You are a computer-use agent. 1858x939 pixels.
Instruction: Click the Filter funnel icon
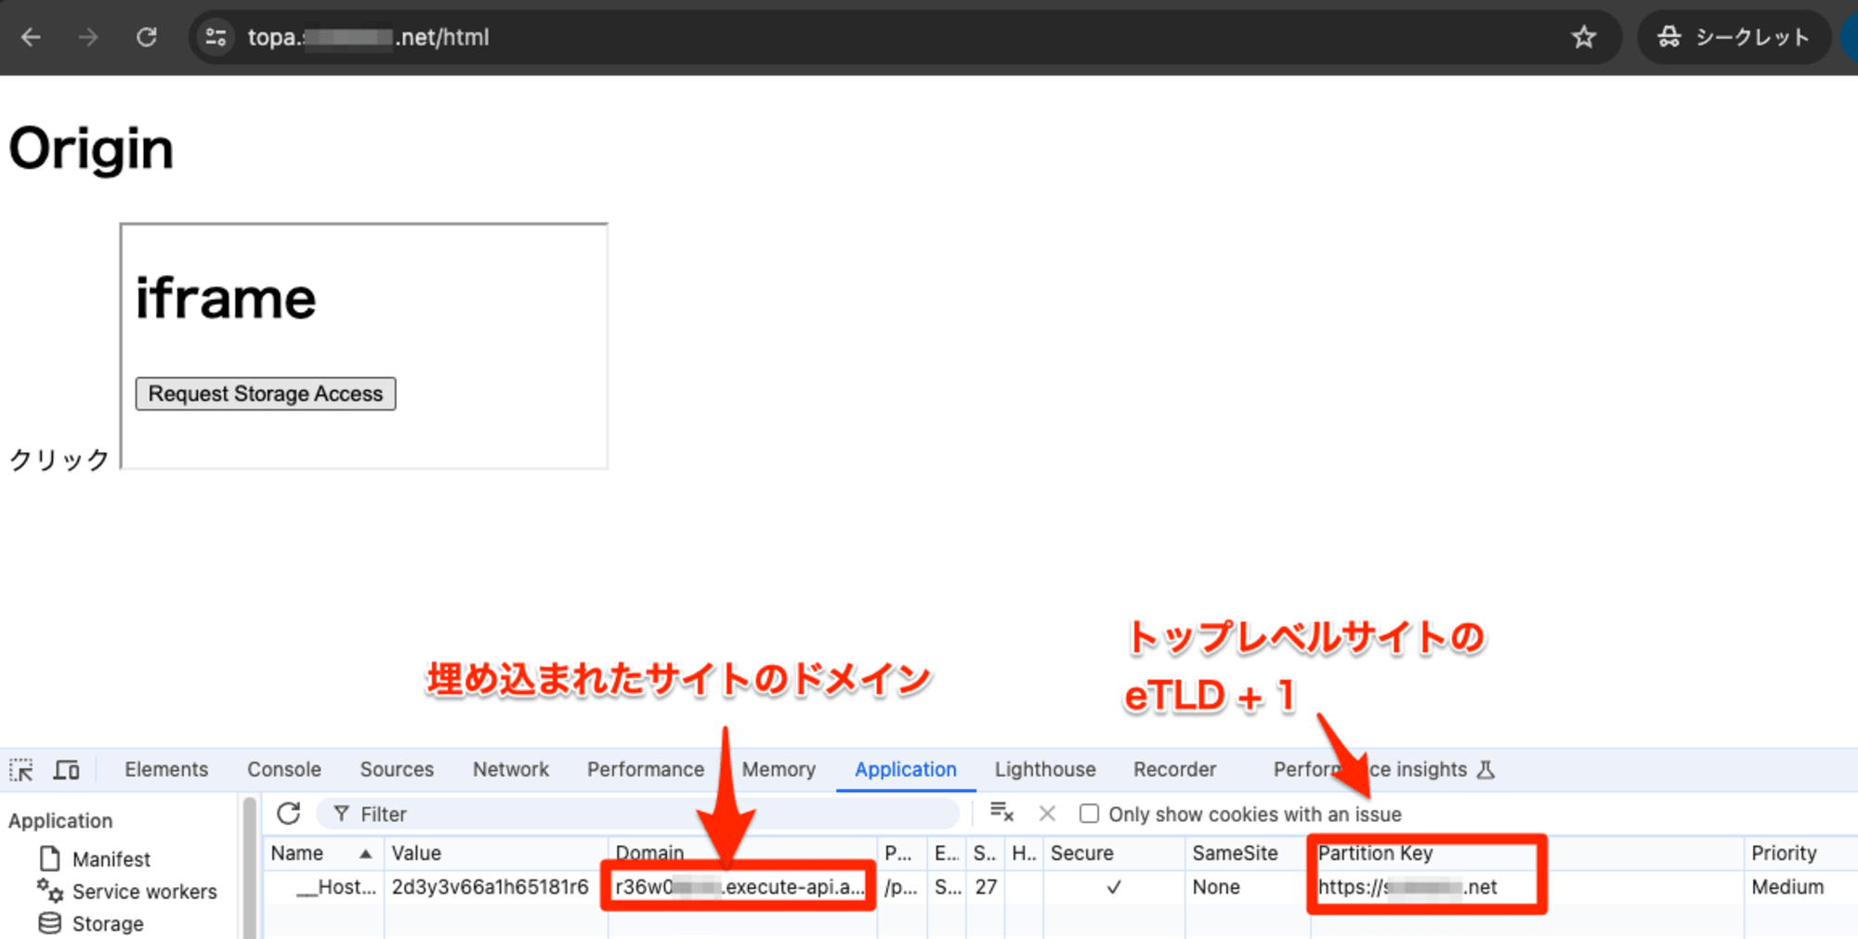click(x=342, y=815)
